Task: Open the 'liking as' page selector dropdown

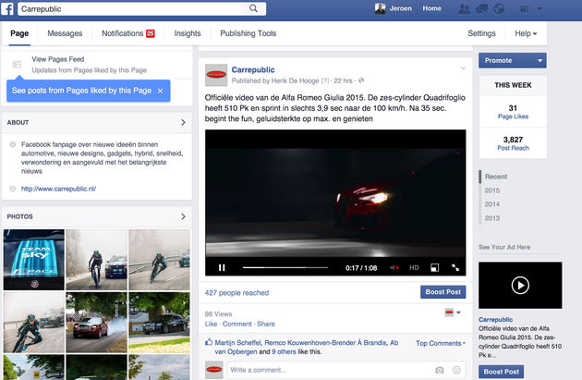Action: point(453,313)
